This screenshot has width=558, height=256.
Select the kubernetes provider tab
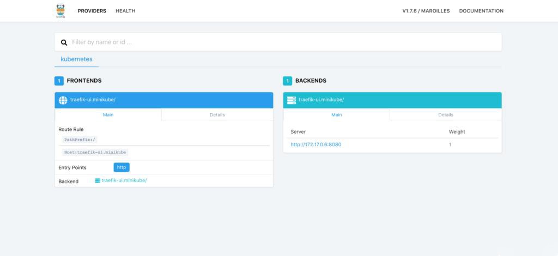pos(76,59)
